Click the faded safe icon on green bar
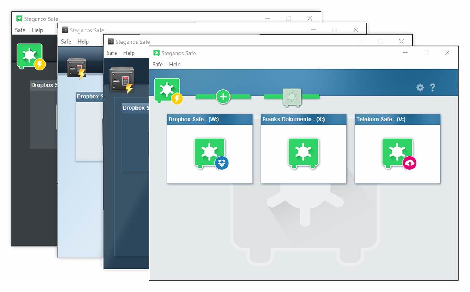Screen dimensions: 470x292 pyautogui.click(x=292, y=98)
